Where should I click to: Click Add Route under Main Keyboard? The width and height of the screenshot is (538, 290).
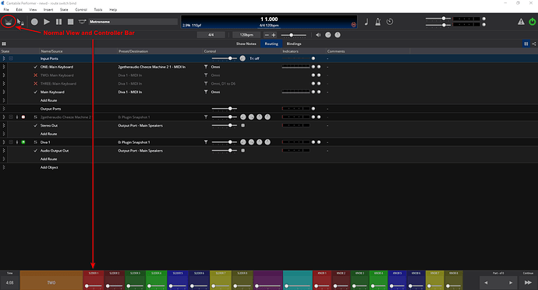[x=48, y=100]
